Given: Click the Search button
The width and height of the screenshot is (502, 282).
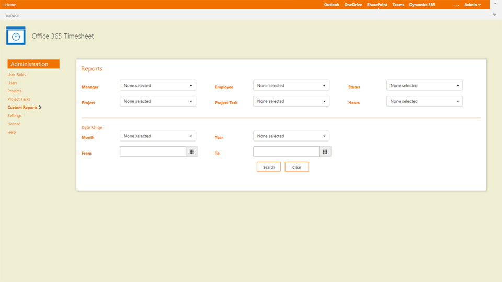Looking at the screenshot, I should pos(269,167).
